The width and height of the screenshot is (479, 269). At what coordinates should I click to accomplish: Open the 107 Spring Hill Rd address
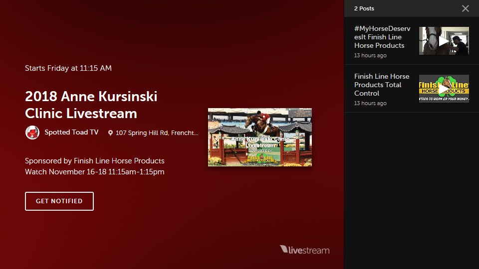tap(157, 133)
